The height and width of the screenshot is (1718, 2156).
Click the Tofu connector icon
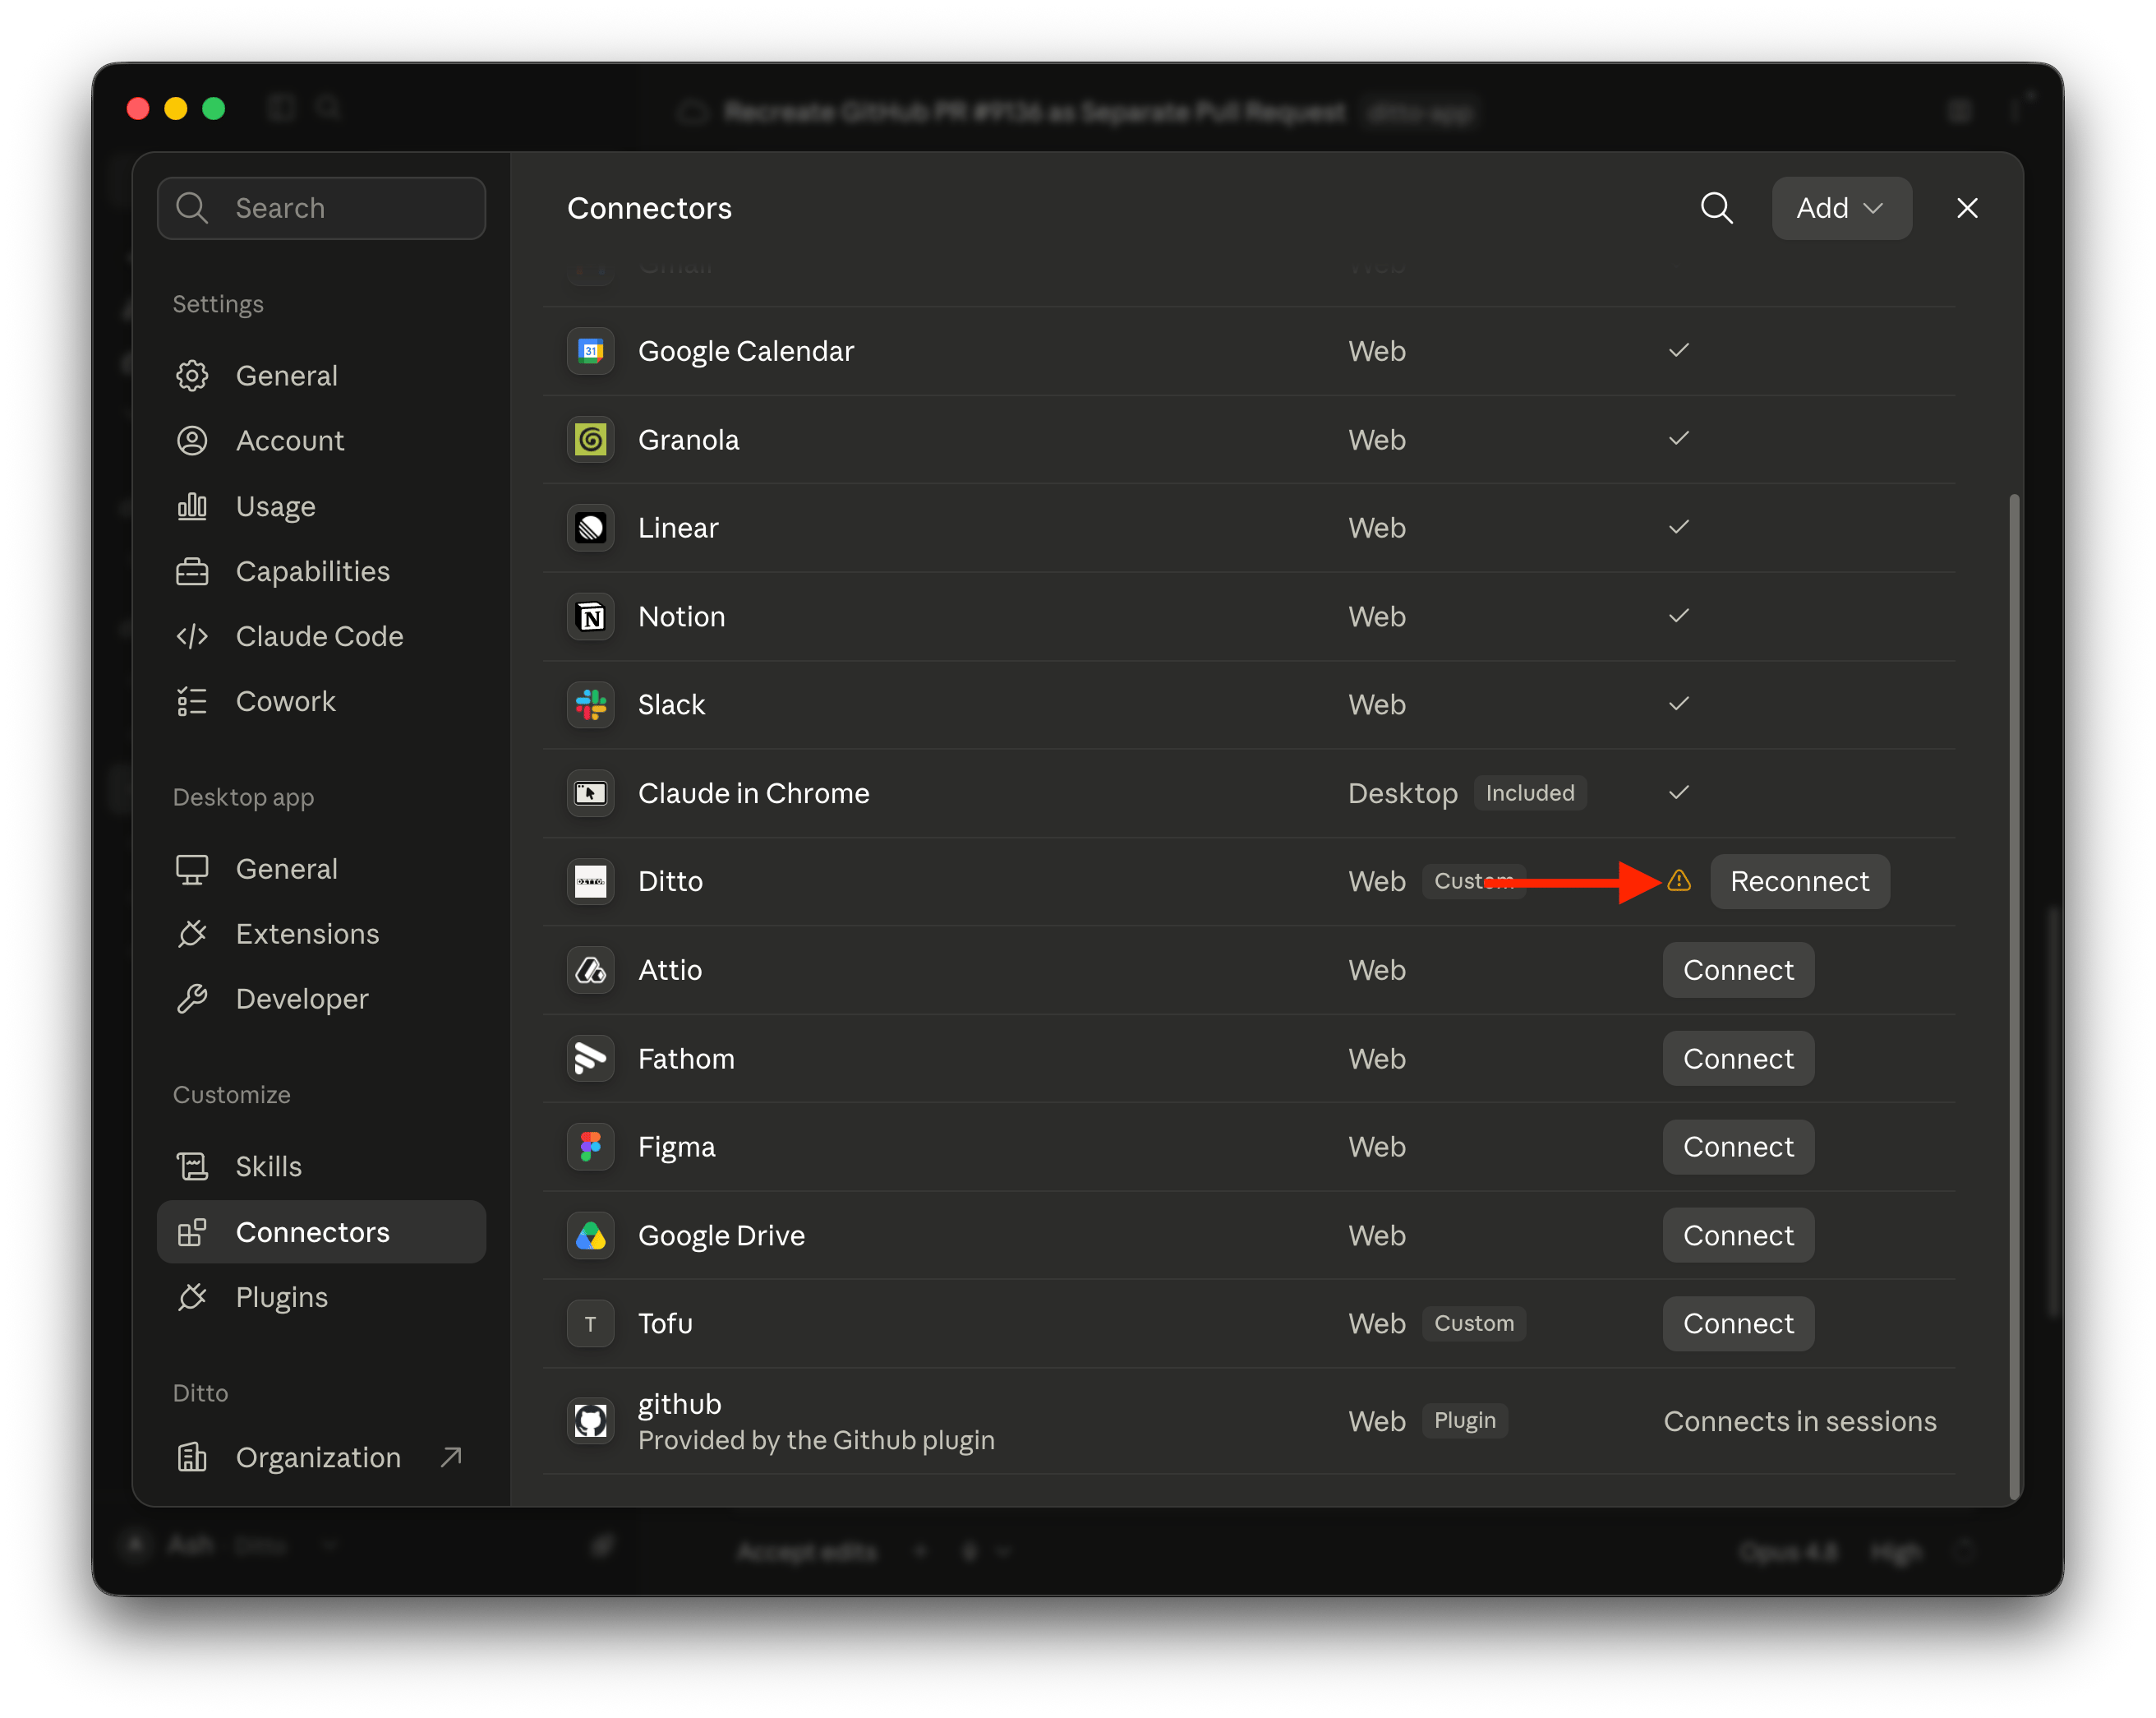(x=590, y=1323)
